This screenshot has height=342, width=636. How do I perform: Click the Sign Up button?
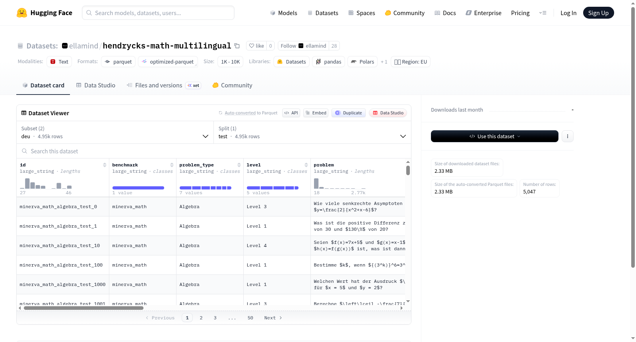[598, 13]
